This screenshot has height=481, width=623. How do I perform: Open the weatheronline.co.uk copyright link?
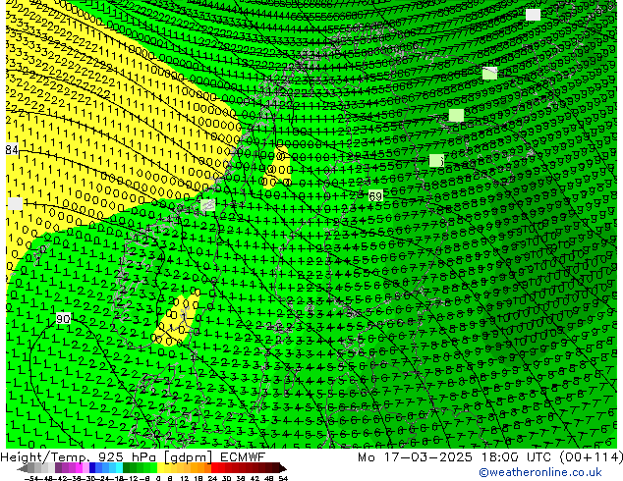(x=540, y=472)
